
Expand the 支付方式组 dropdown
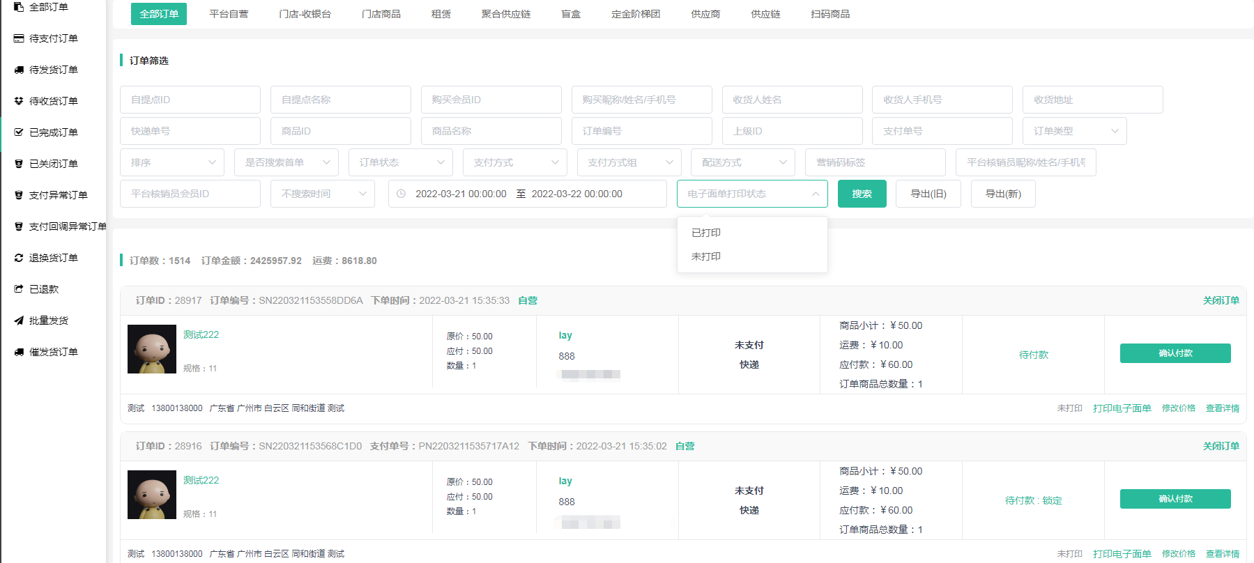pos(629,162)
